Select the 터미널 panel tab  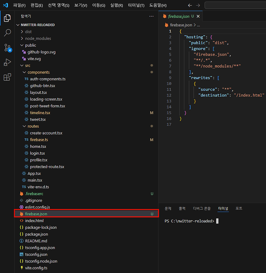223,209
